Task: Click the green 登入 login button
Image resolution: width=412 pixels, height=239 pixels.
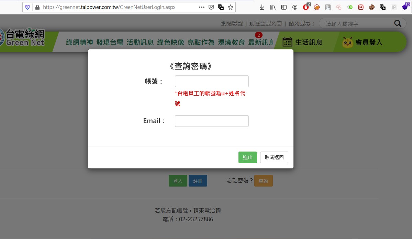Action: coord(178,181)
